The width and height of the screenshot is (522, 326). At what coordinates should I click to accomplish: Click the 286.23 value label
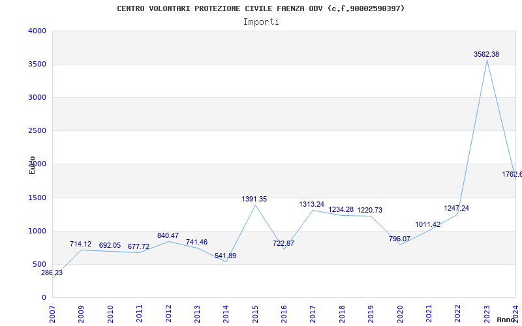(x=52, y=273)
